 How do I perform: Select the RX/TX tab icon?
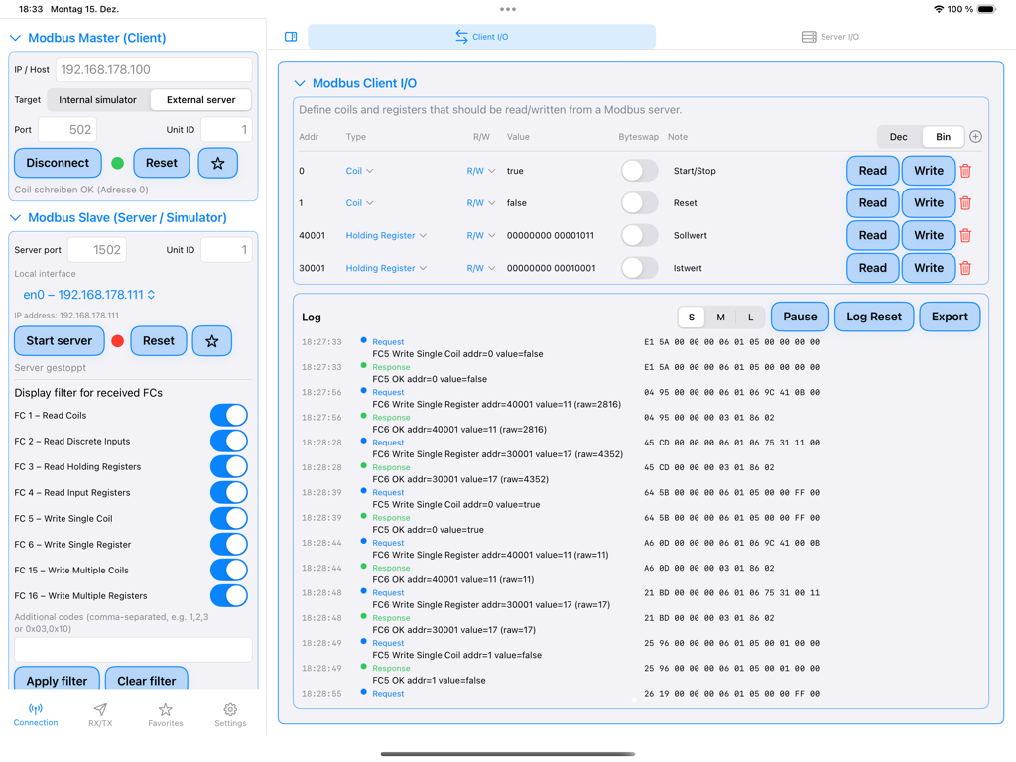pyautogui.click(x=100, y=707)
